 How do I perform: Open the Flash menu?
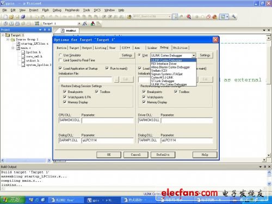click(x=46, y=10)
